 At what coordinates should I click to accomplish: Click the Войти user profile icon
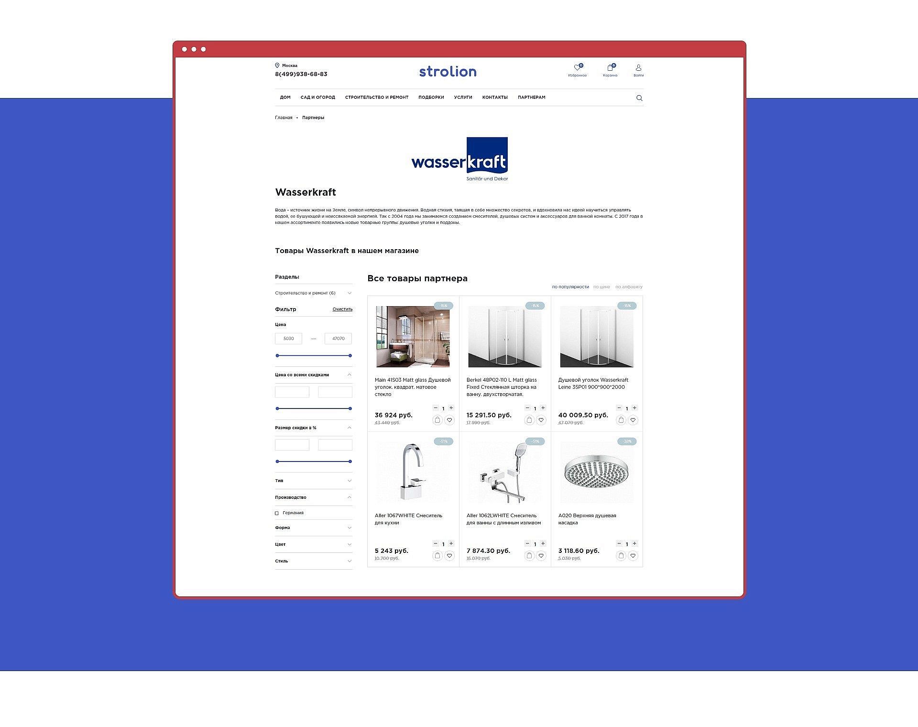click(638, 68)
